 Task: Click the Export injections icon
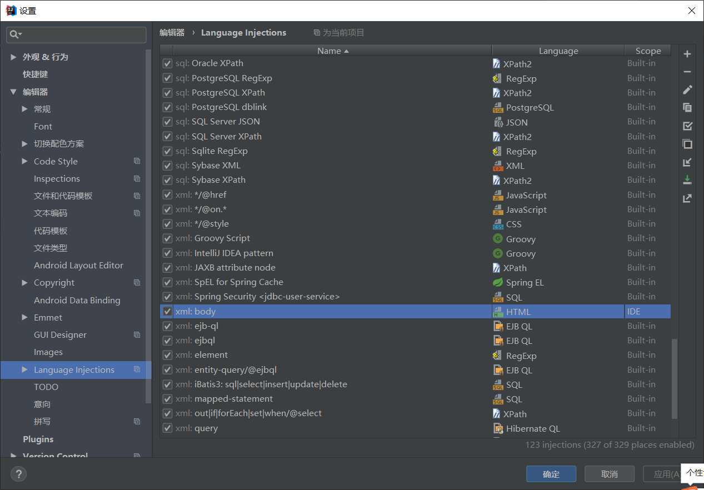[x=687, y=198]
